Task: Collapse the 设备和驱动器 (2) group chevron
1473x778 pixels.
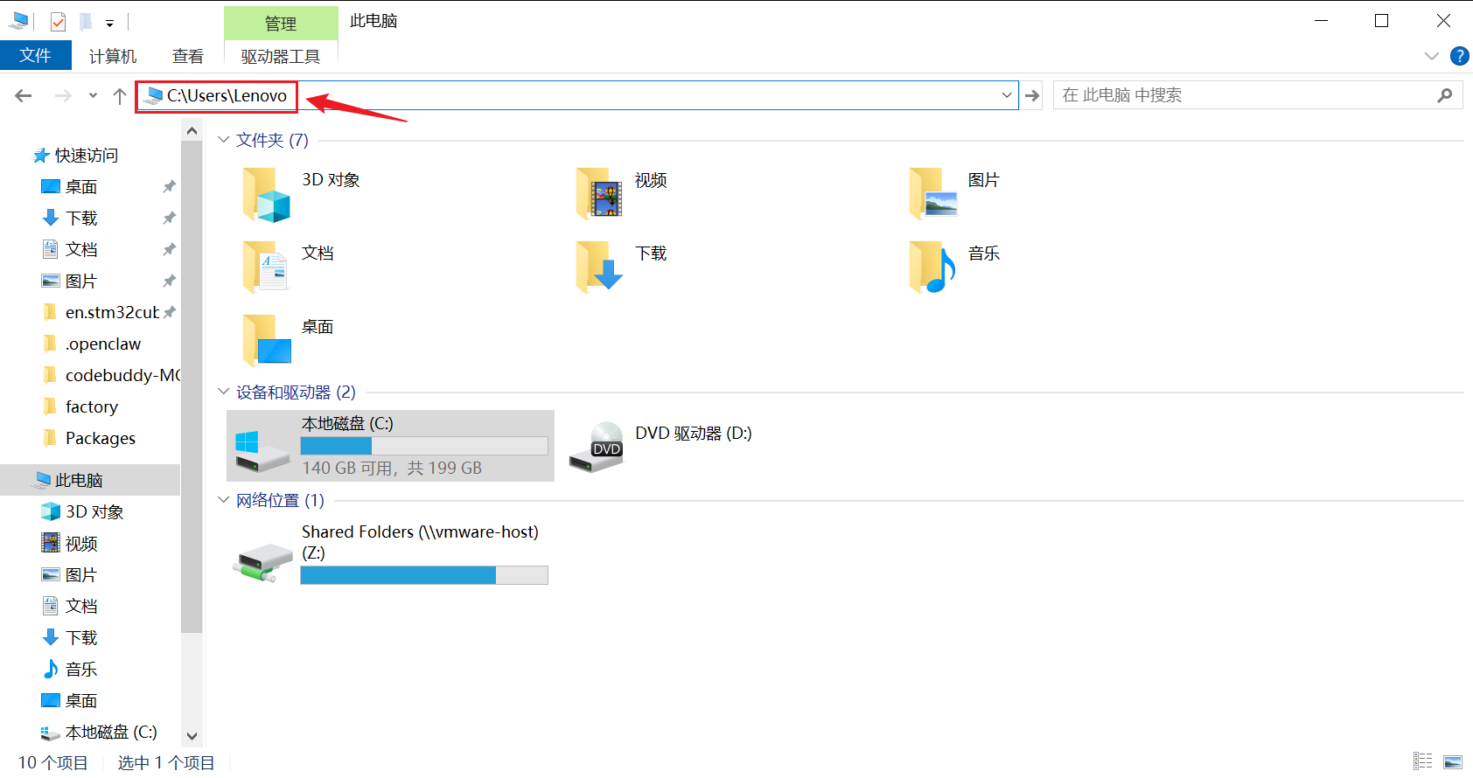Action: click(224, 392)
